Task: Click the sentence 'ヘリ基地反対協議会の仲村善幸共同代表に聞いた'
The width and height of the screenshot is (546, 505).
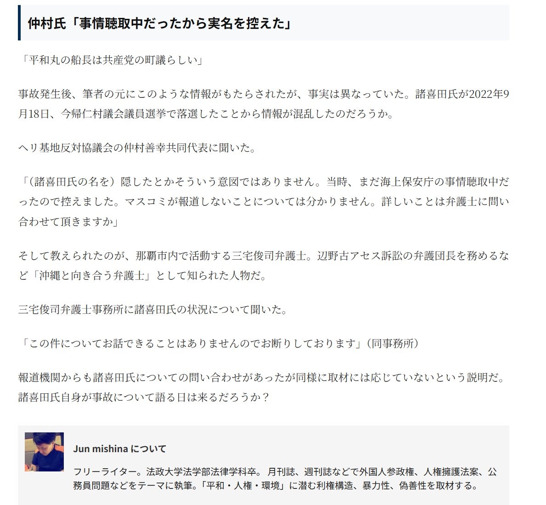Action: click(135, 148)
